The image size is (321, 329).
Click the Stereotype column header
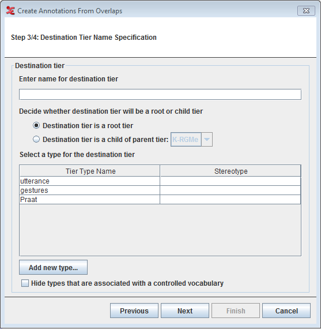(x=231, y=171)
